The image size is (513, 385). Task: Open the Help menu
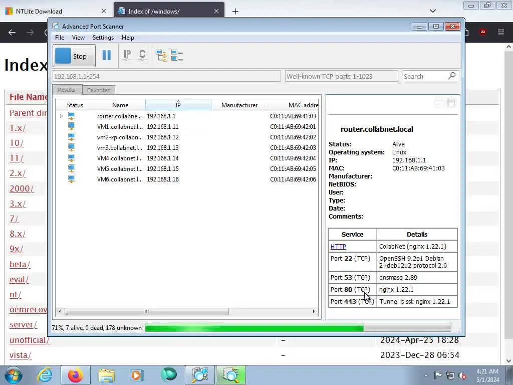pos(128,37)
